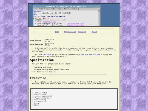148x111 pixels.
Task: Click '* Notes' in code block
Action: click(x=35, y=103)
